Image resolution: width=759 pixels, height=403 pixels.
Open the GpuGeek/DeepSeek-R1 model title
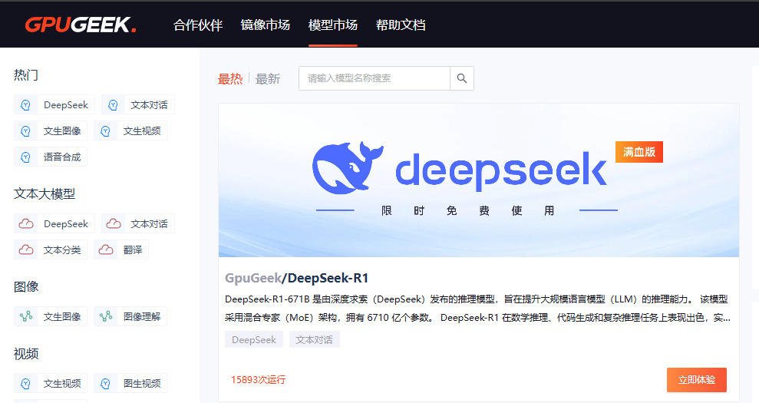[x=297, y=278]
